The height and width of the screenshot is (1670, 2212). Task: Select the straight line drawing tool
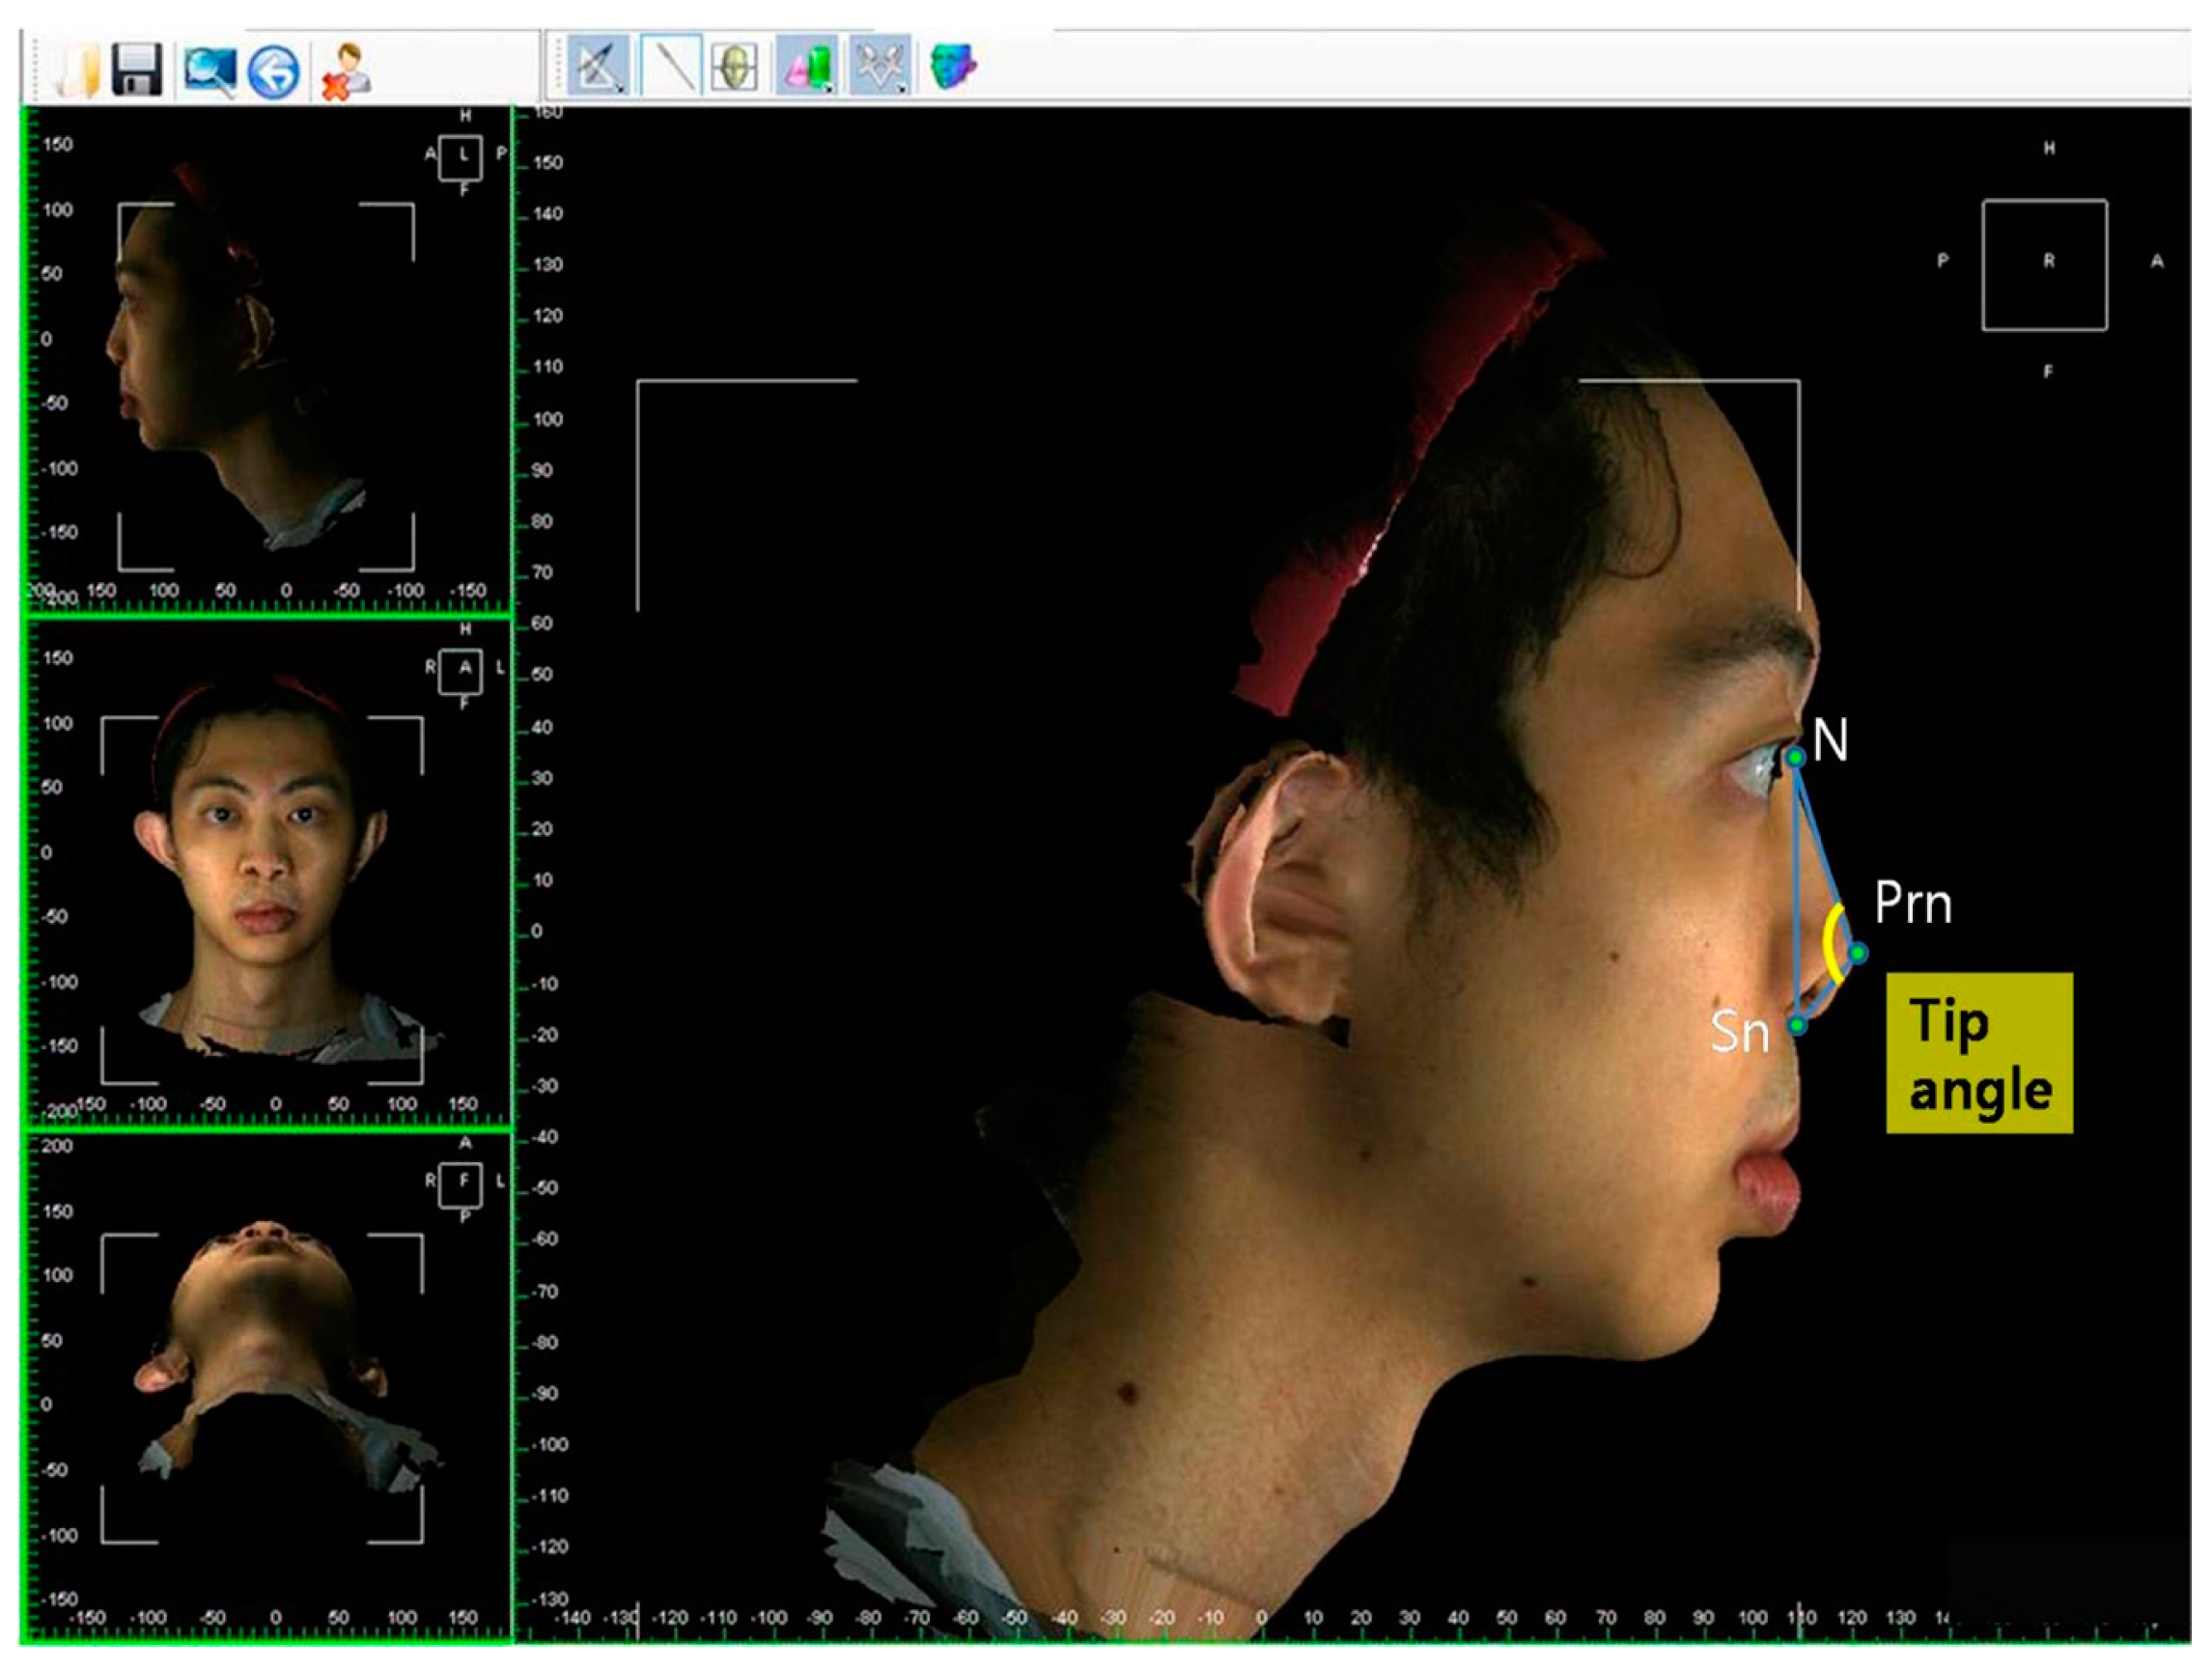(x=671, y=67)
